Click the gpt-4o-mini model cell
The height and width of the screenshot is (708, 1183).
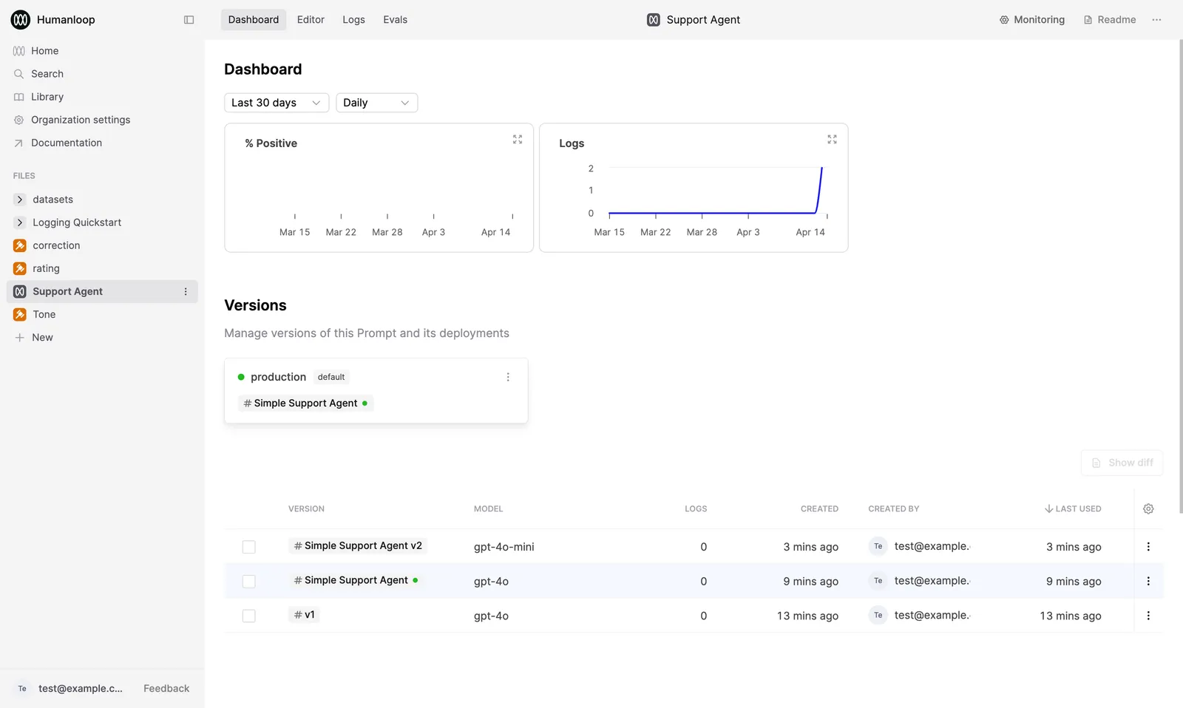504,547
